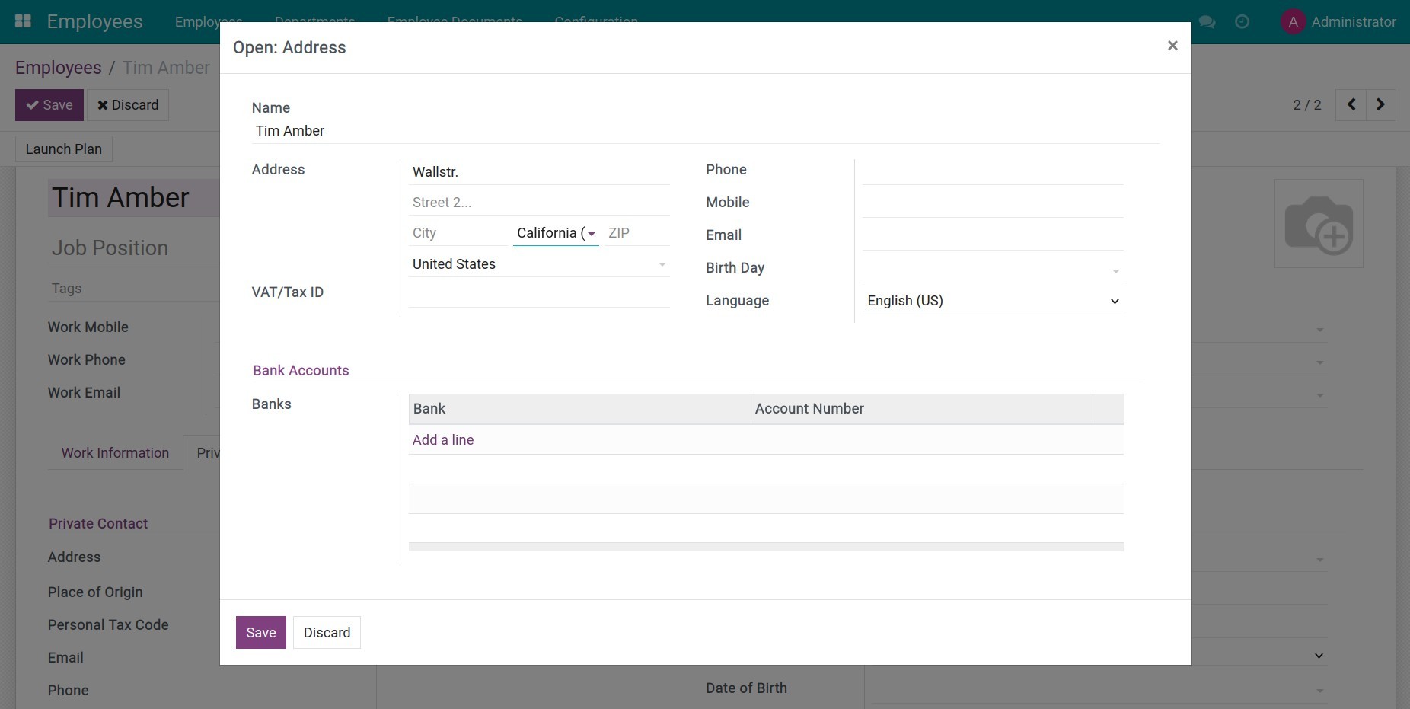The height and width of the screenshot is (709, 1410).
Task: Open the state dropdown showing California
Action: coord(593,234)
